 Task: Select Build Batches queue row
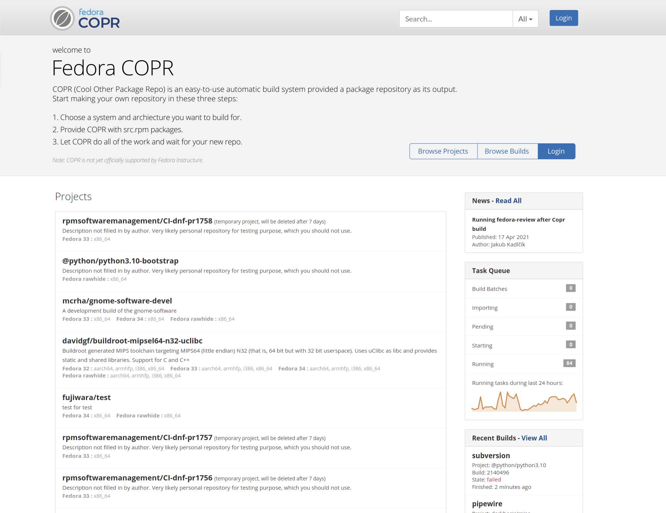tap(524, 289)
